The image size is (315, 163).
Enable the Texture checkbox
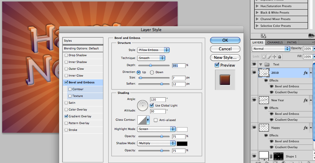70,96
